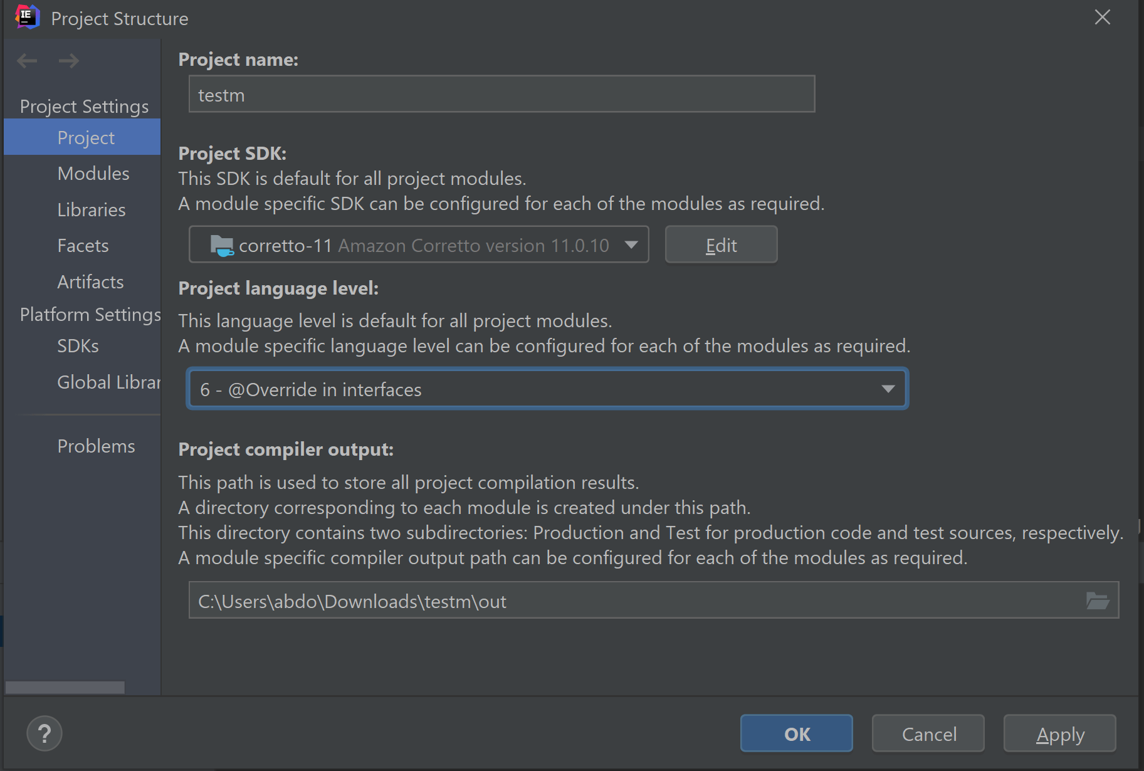Click the project name input field

(x=500, y=93)
